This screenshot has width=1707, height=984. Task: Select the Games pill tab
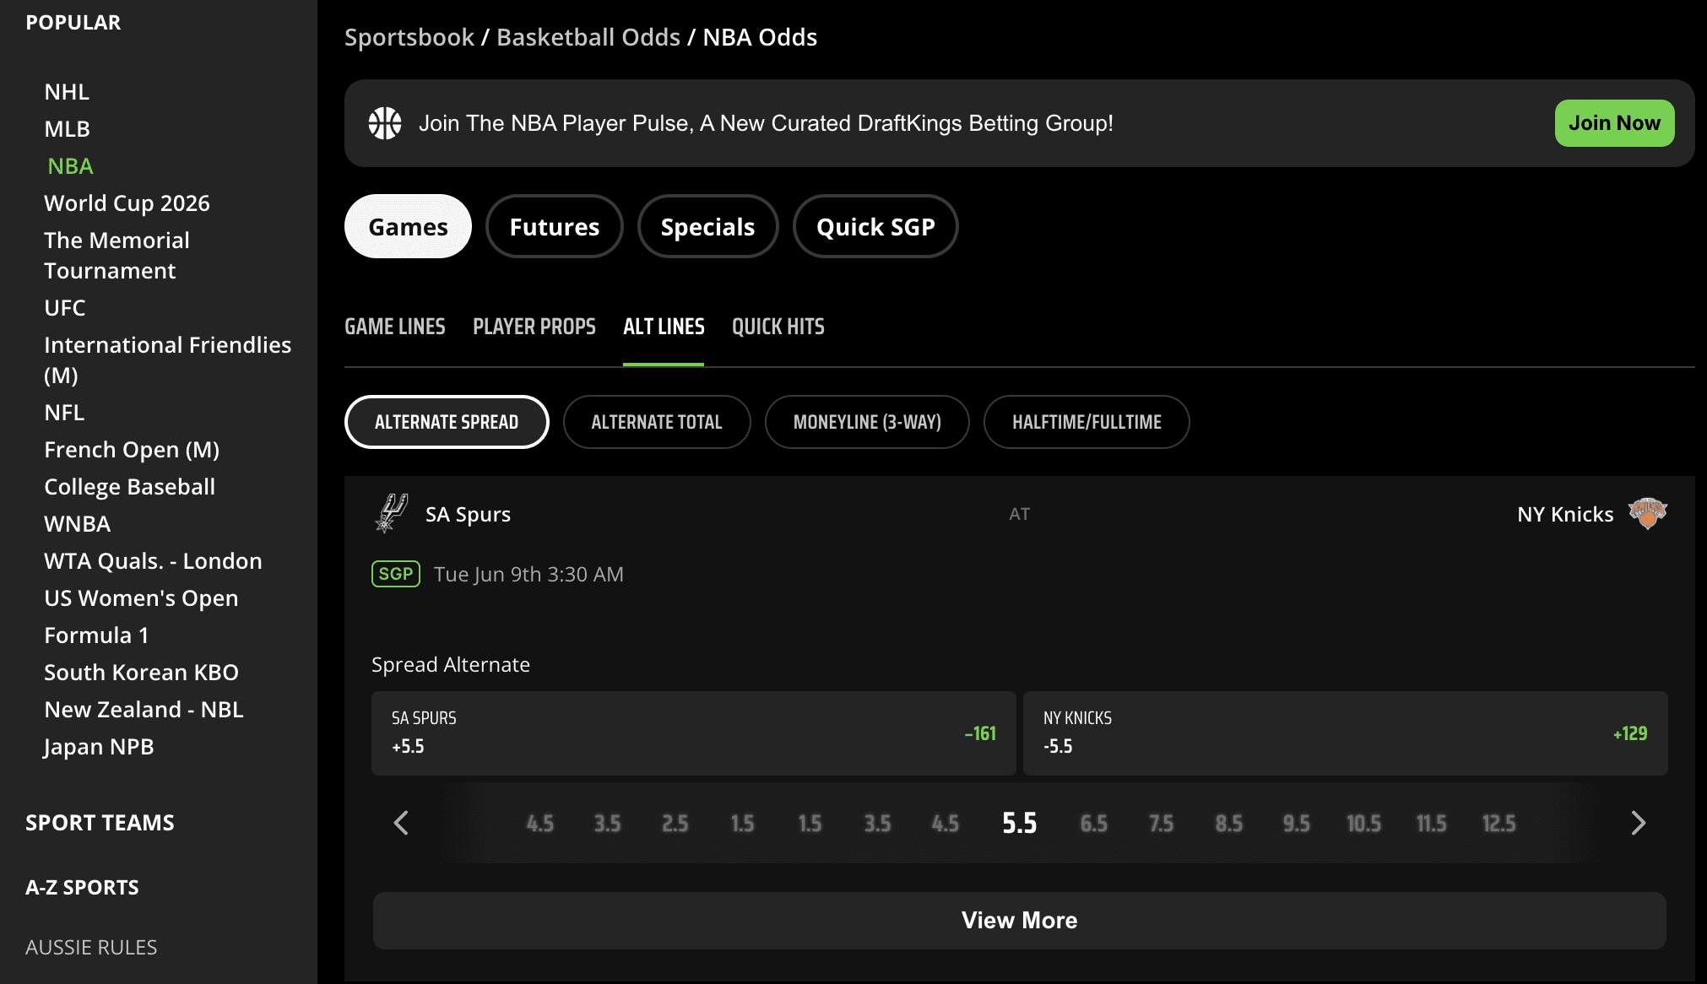pos(408,226)
